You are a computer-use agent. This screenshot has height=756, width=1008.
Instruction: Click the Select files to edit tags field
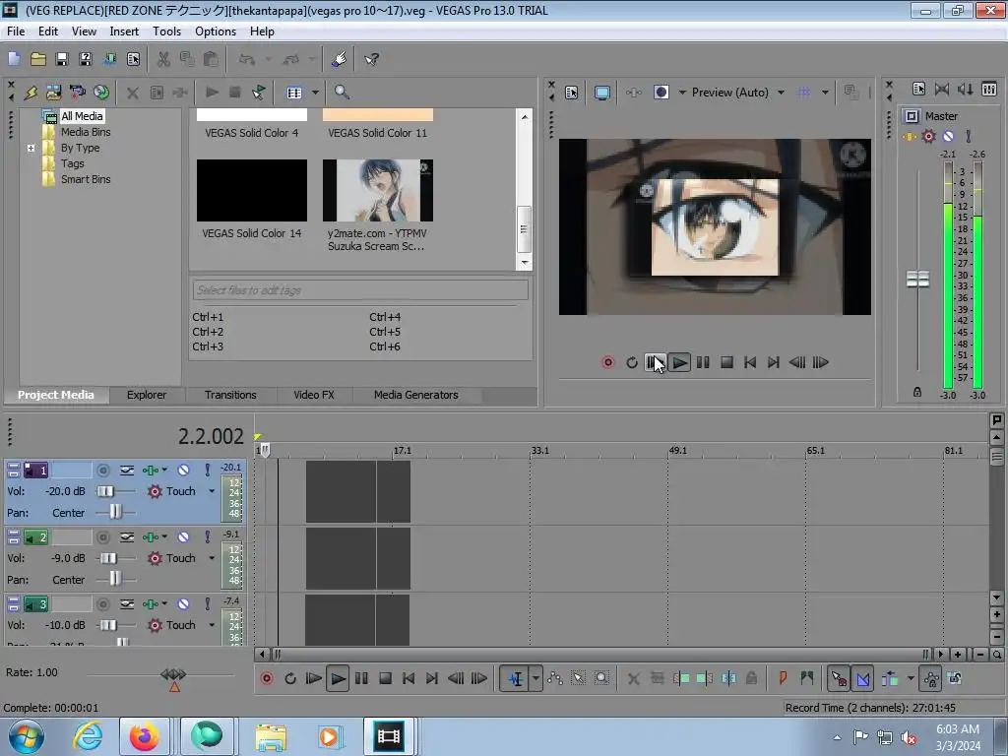360,290
